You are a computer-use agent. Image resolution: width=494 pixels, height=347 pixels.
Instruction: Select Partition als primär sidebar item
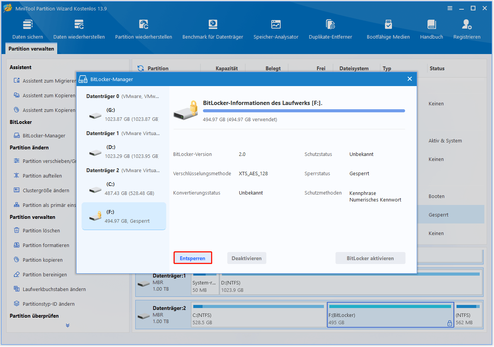click(x=44, y=205)
